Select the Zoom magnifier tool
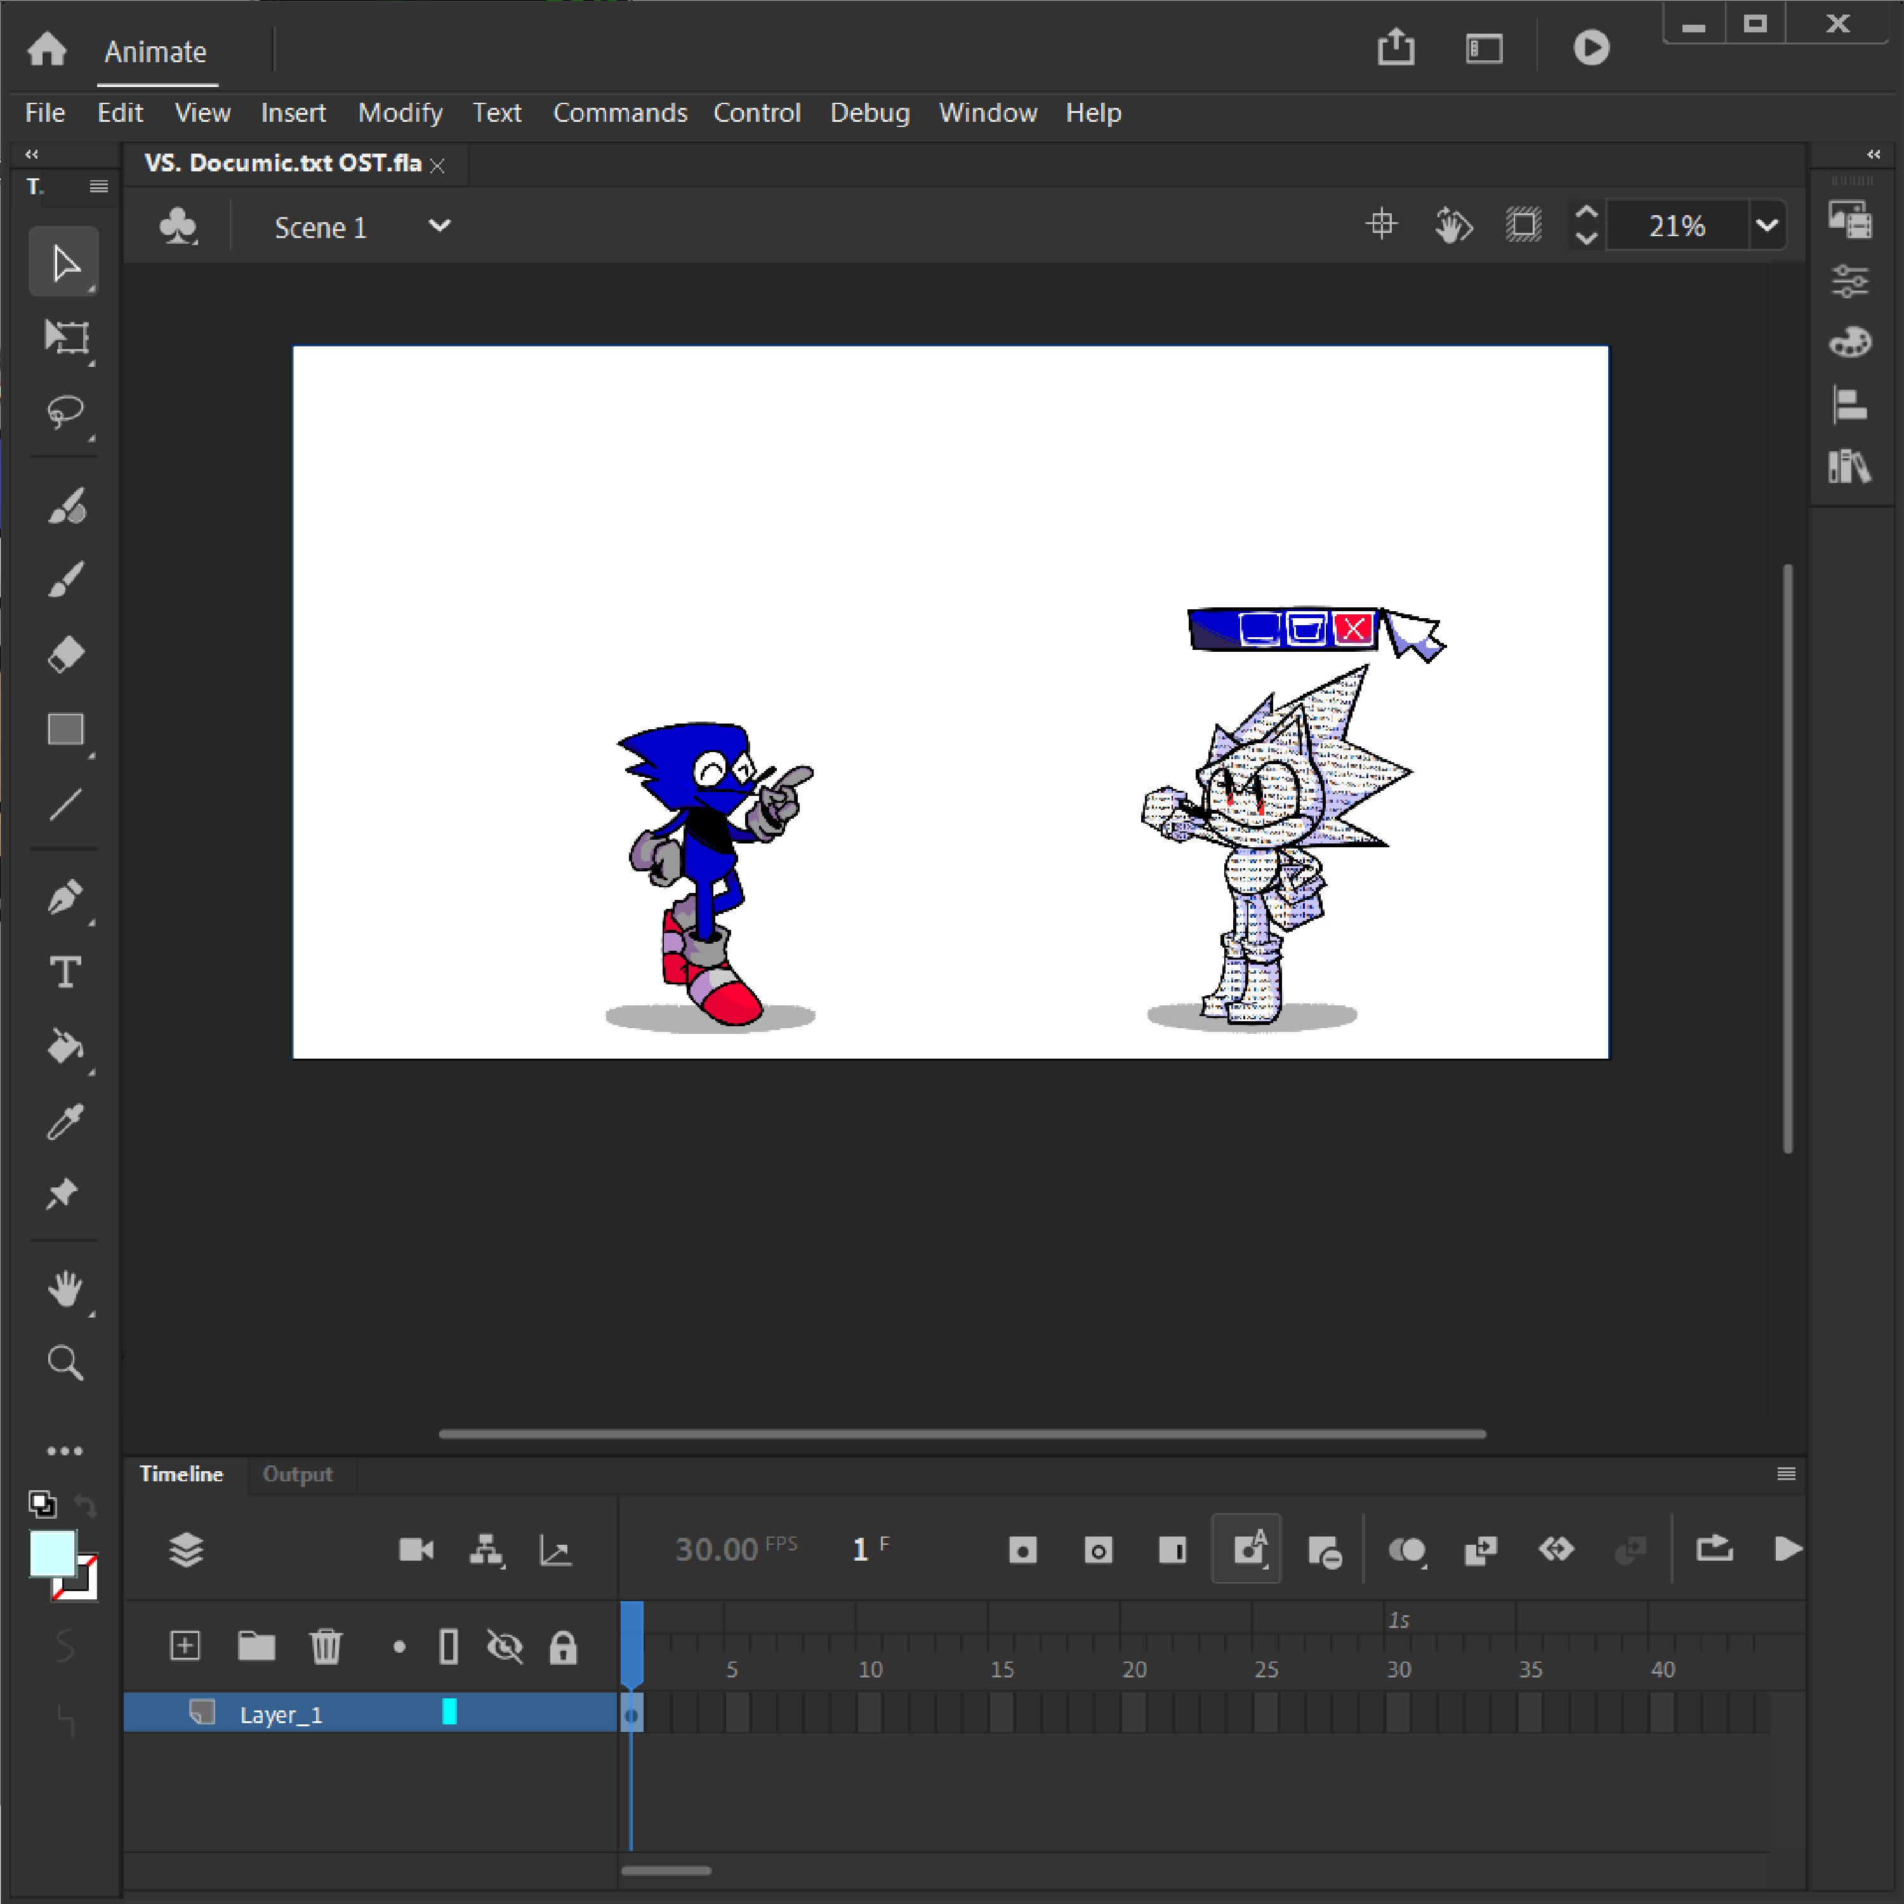The height and width of the screenshot is (1904, 1904). [x=65, y=1363]
